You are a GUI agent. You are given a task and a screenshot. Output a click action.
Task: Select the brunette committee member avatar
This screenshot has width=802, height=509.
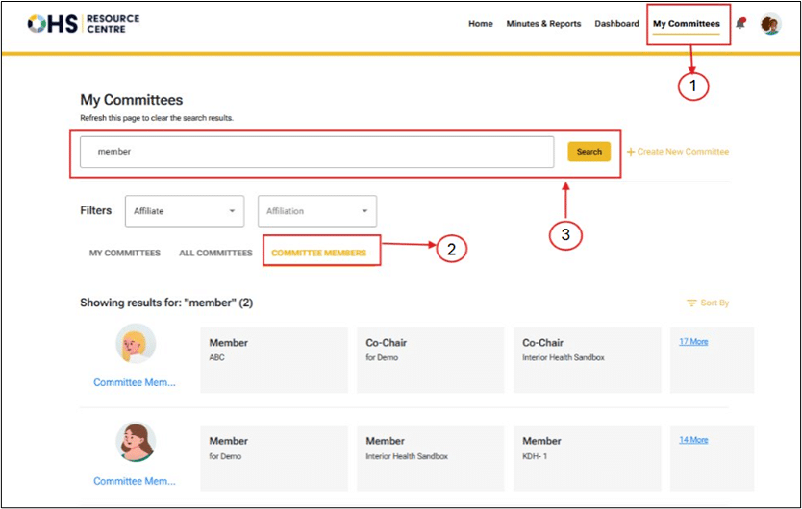point(136,443)
